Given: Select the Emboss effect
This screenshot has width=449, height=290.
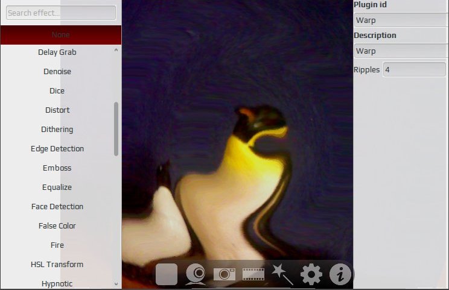Looking at the screenshot, I should point(57,168).
